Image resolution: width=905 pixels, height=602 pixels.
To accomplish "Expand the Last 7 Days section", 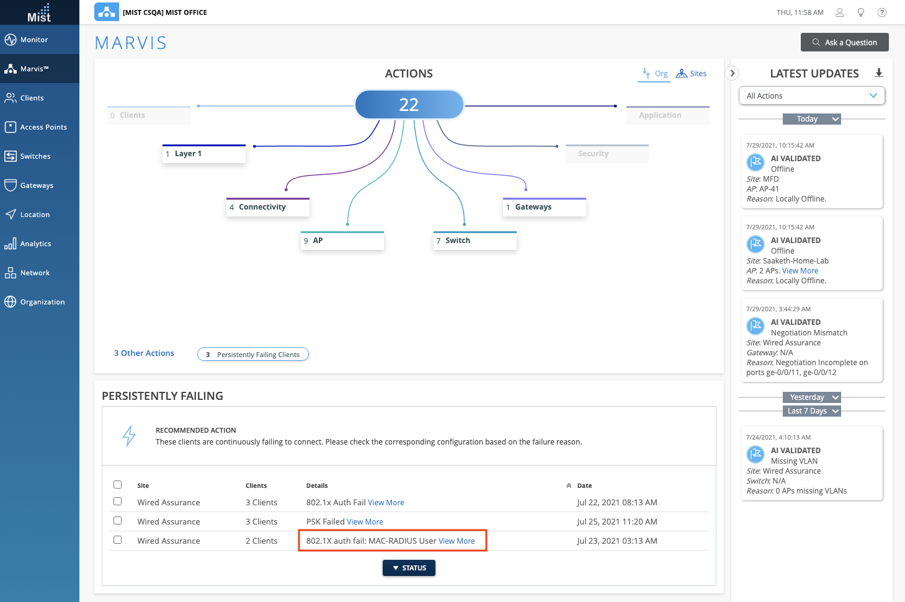I will click(x=811, y=411).
